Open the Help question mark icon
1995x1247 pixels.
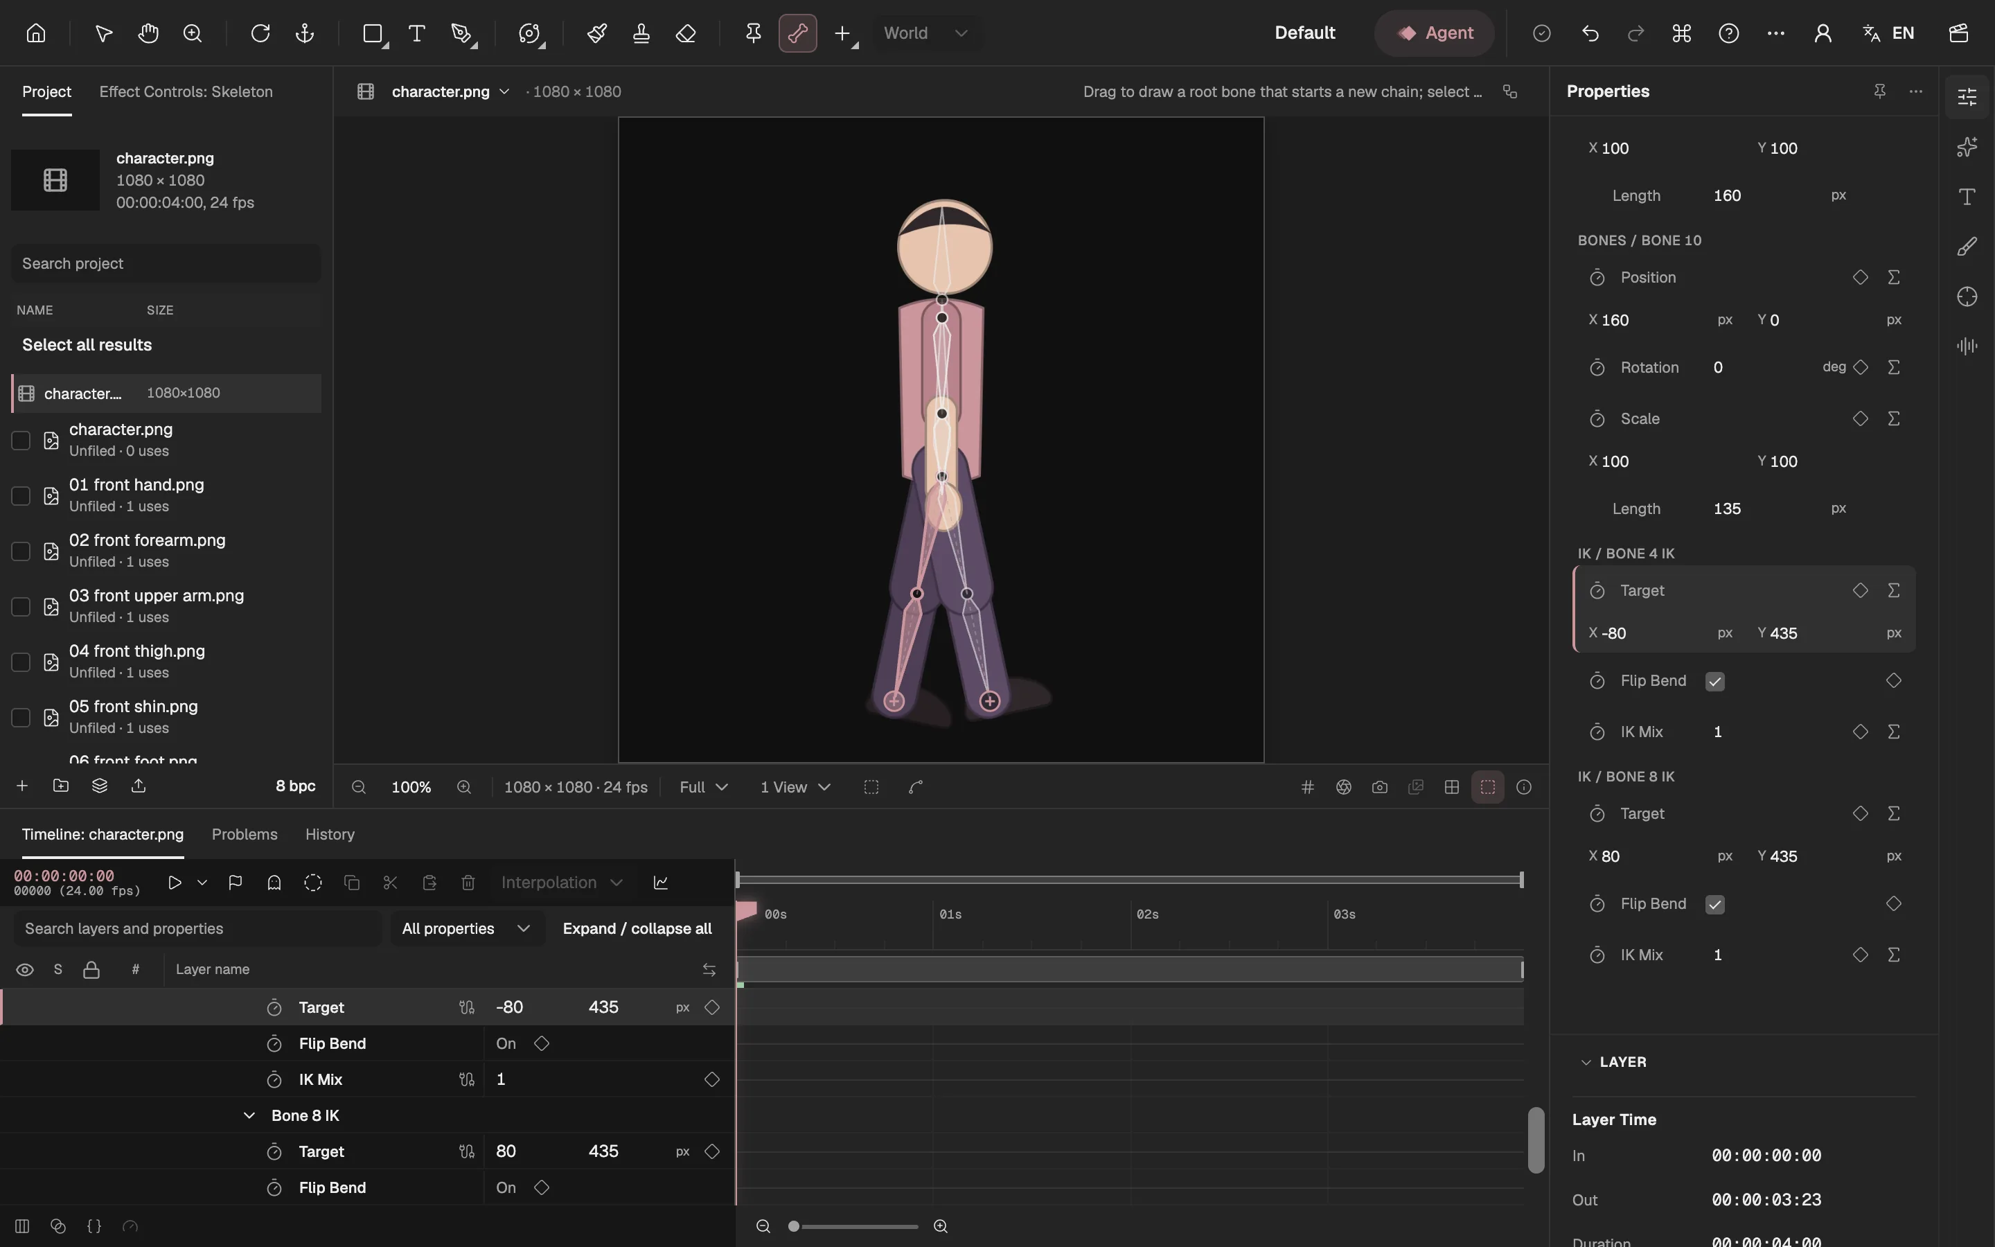pyautogui.click(x=1729, y=33)
